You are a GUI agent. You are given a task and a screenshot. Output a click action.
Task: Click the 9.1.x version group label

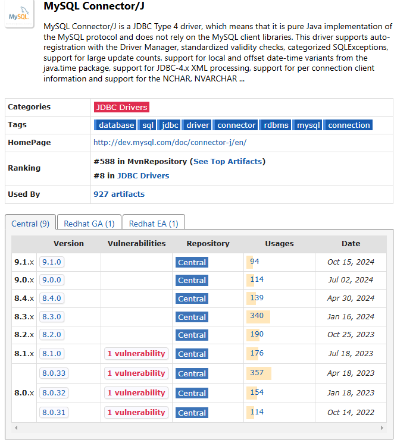pyautogui.click(x=24, y=262)
